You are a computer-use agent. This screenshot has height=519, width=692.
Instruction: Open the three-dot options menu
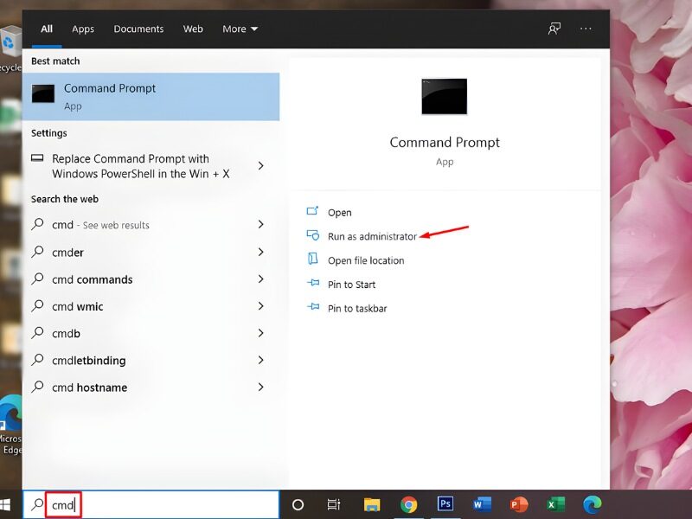tap(586, 29)
